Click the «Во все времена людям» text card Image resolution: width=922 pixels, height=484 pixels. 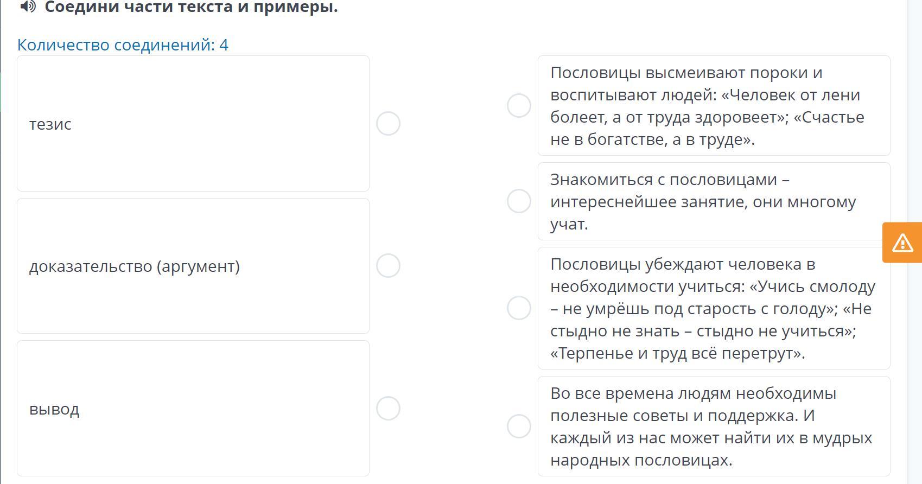[x=713, y=426]
